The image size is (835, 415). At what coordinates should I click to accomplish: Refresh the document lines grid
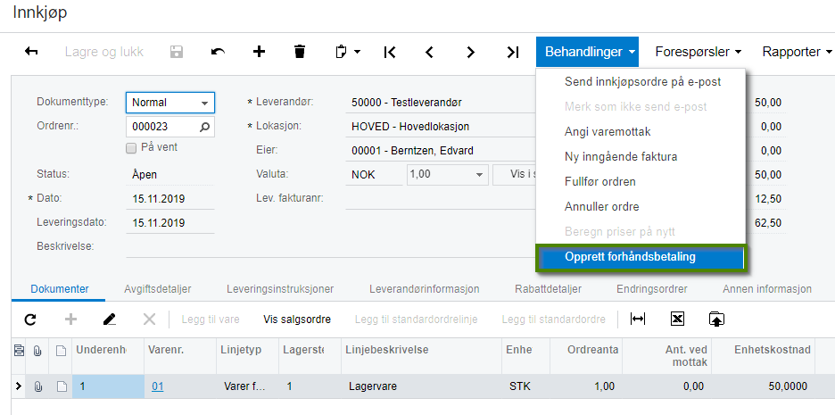coord(30,319)
